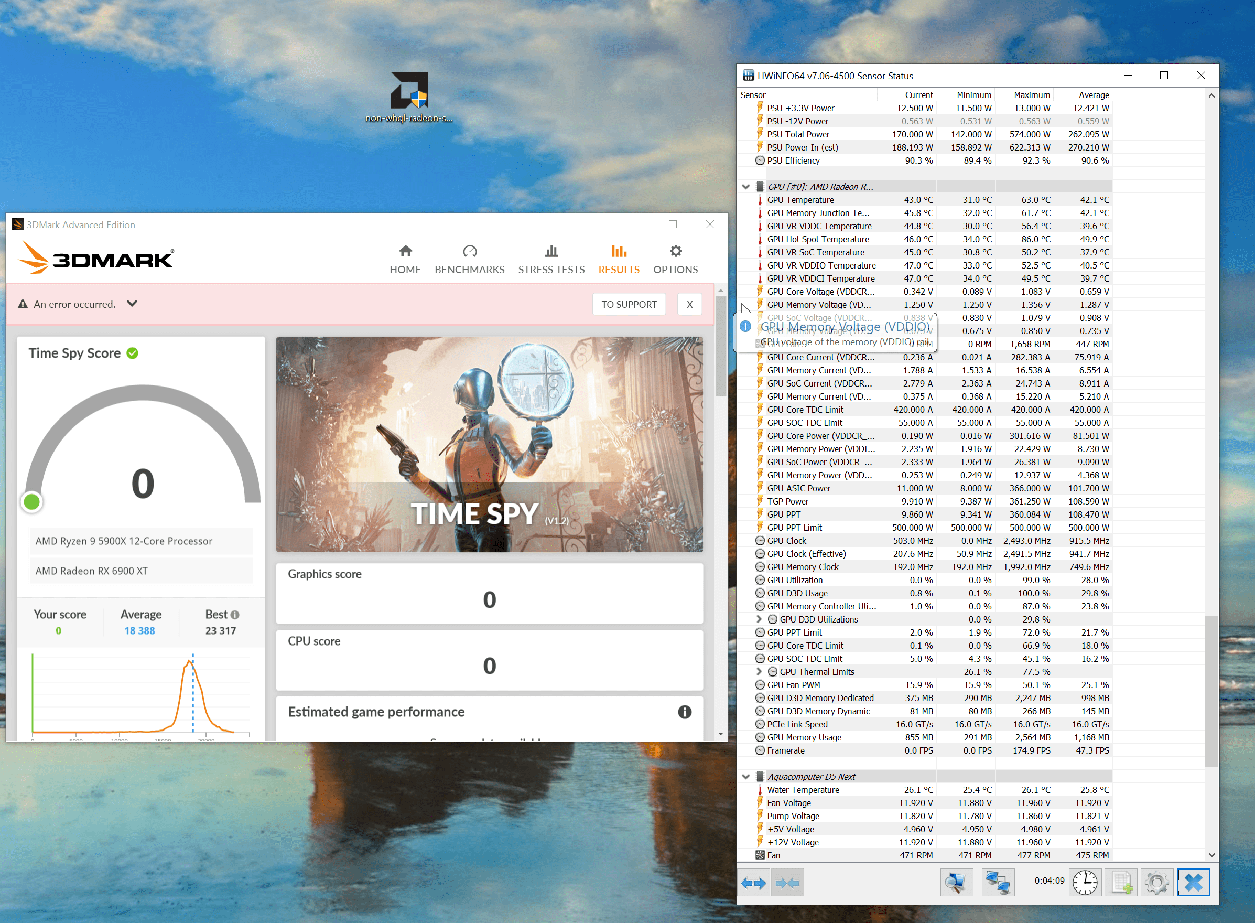Click the Time Spy artwork thumbnail
This screenshot has width=1255, height=923.
(489, 444)
